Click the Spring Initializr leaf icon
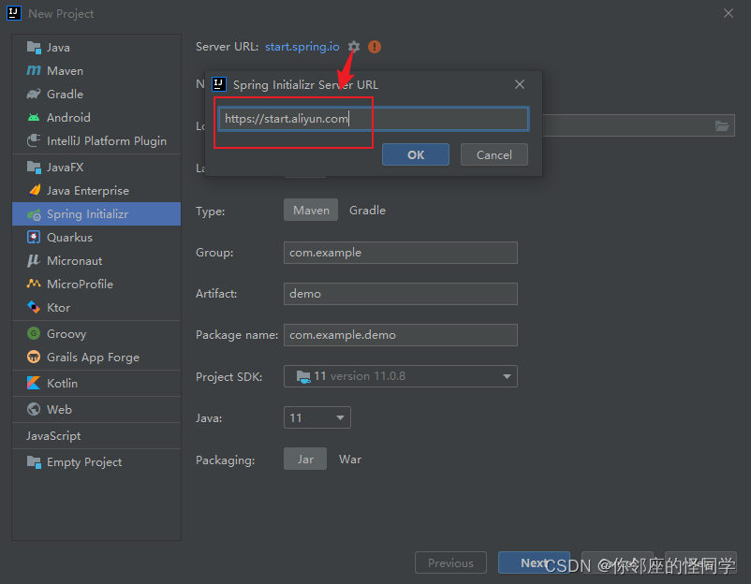 34,214
